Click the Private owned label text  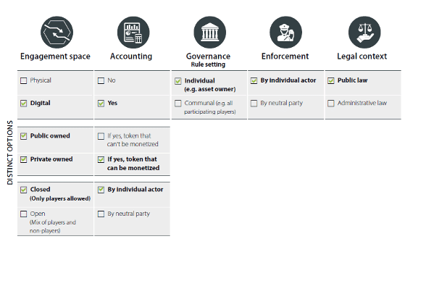(51, 159)
